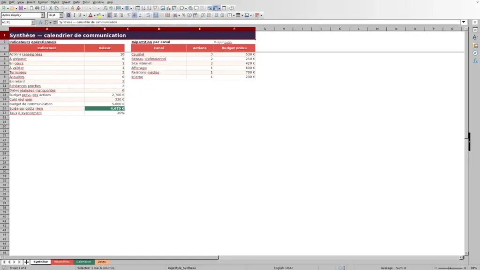Image resolution: width=480 pixels, height=270 pixels.
Task: Open the Format menu
Action: pyautogui.click(x=43, y=2)
